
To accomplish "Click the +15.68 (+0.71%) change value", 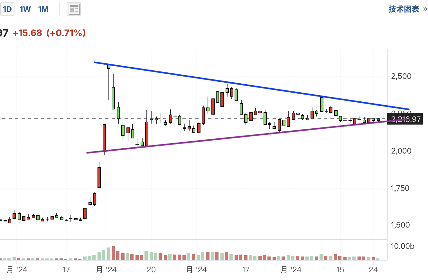I will [49, 33].
